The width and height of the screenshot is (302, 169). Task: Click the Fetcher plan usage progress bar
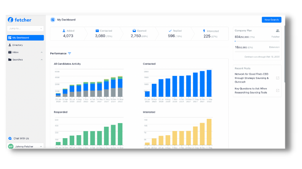(x=257, y=41)
